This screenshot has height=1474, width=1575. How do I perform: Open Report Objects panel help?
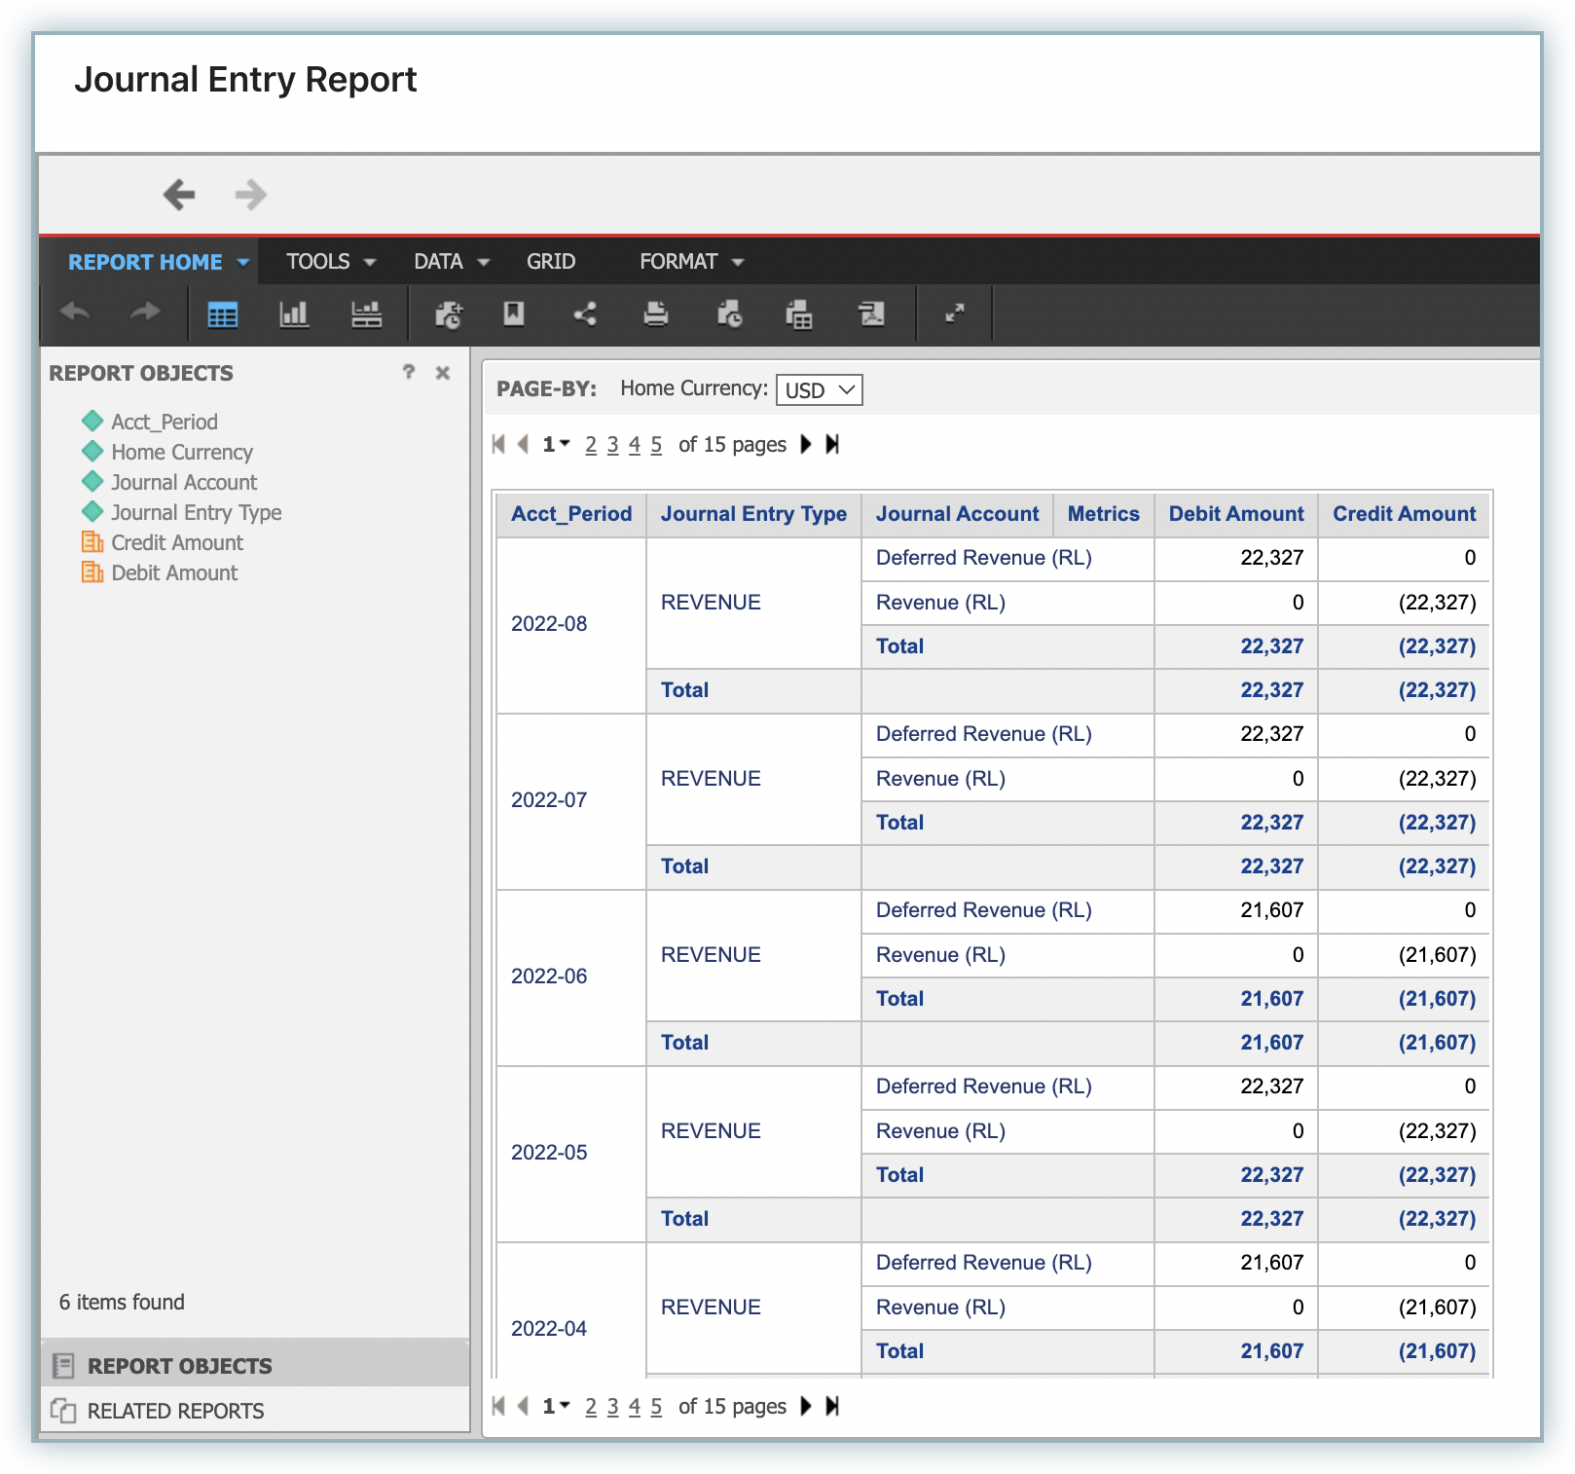[409, 372]
